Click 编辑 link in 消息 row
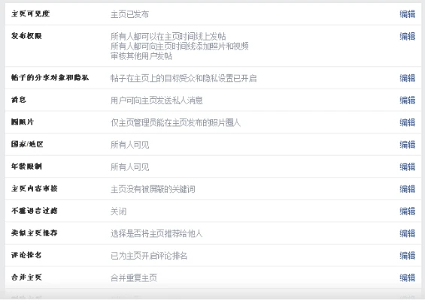 408,100
